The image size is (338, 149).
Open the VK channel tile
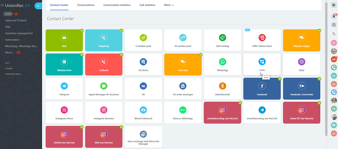click(143, 89)
